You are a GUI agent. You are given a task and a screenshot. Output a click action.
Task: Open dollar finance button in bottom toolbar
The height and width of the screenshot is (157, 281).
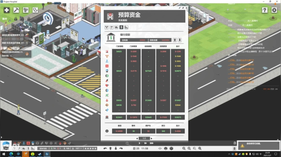coord(28,148)
